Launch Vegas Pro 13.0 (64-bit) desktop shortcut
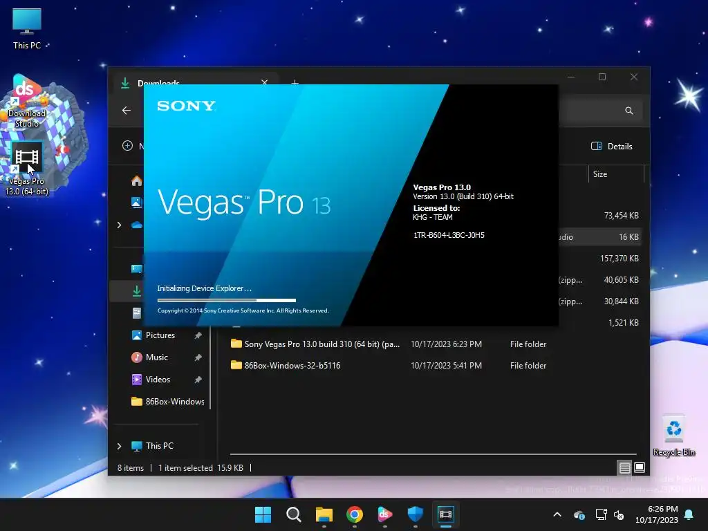 coord(27,169)
